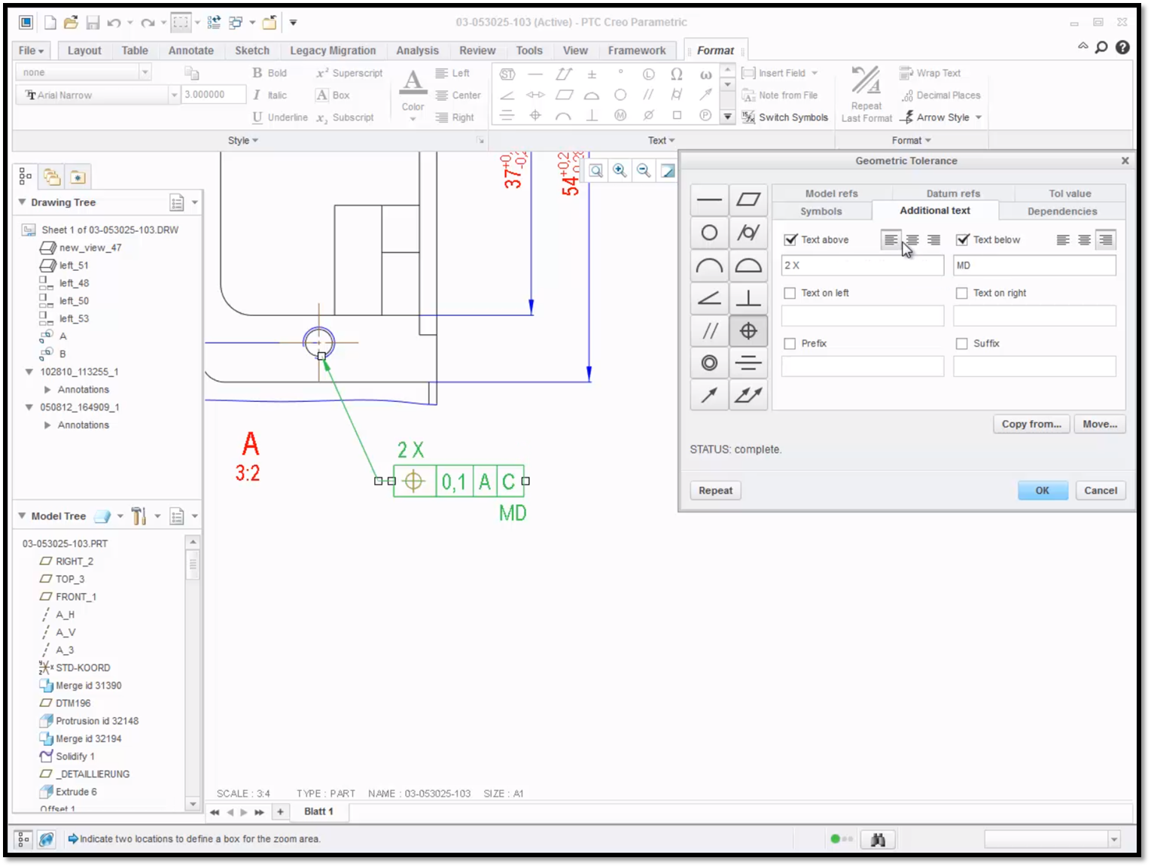Image resolution: width=1151 pixels, height=867 pixels.
Task: Select the angularity tolerance symbol
Action: click(709, 298)
